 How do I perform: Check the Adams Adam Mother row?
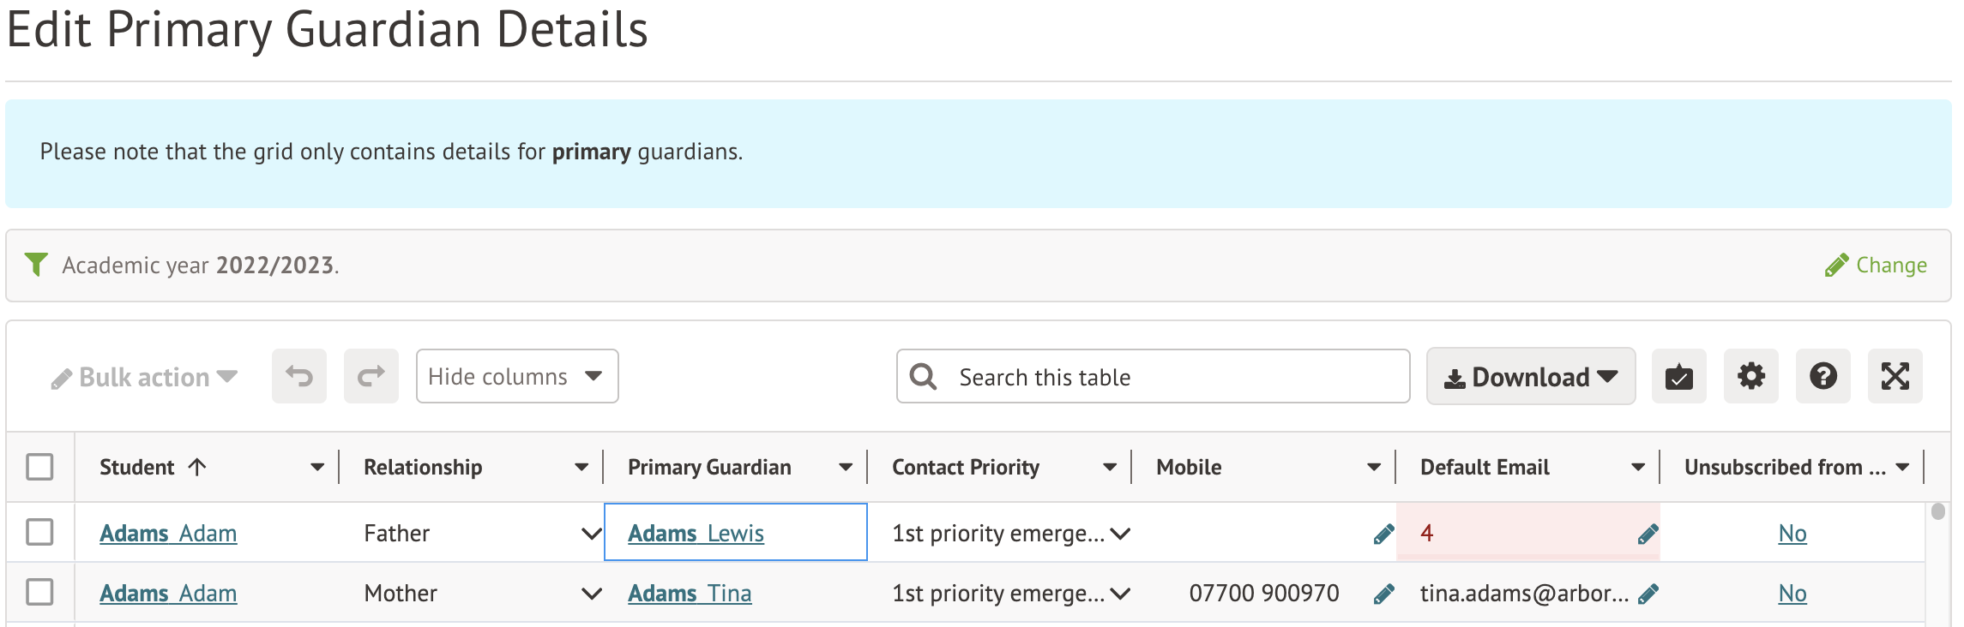pyautogui.click(x=39, y=592)
